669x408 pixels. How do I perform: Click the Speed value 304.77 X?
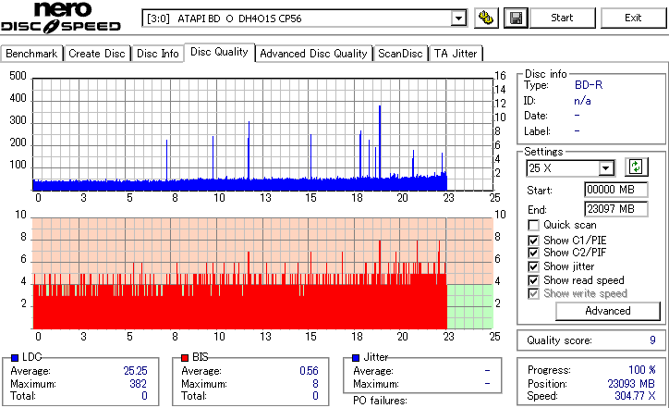[635, 396]
